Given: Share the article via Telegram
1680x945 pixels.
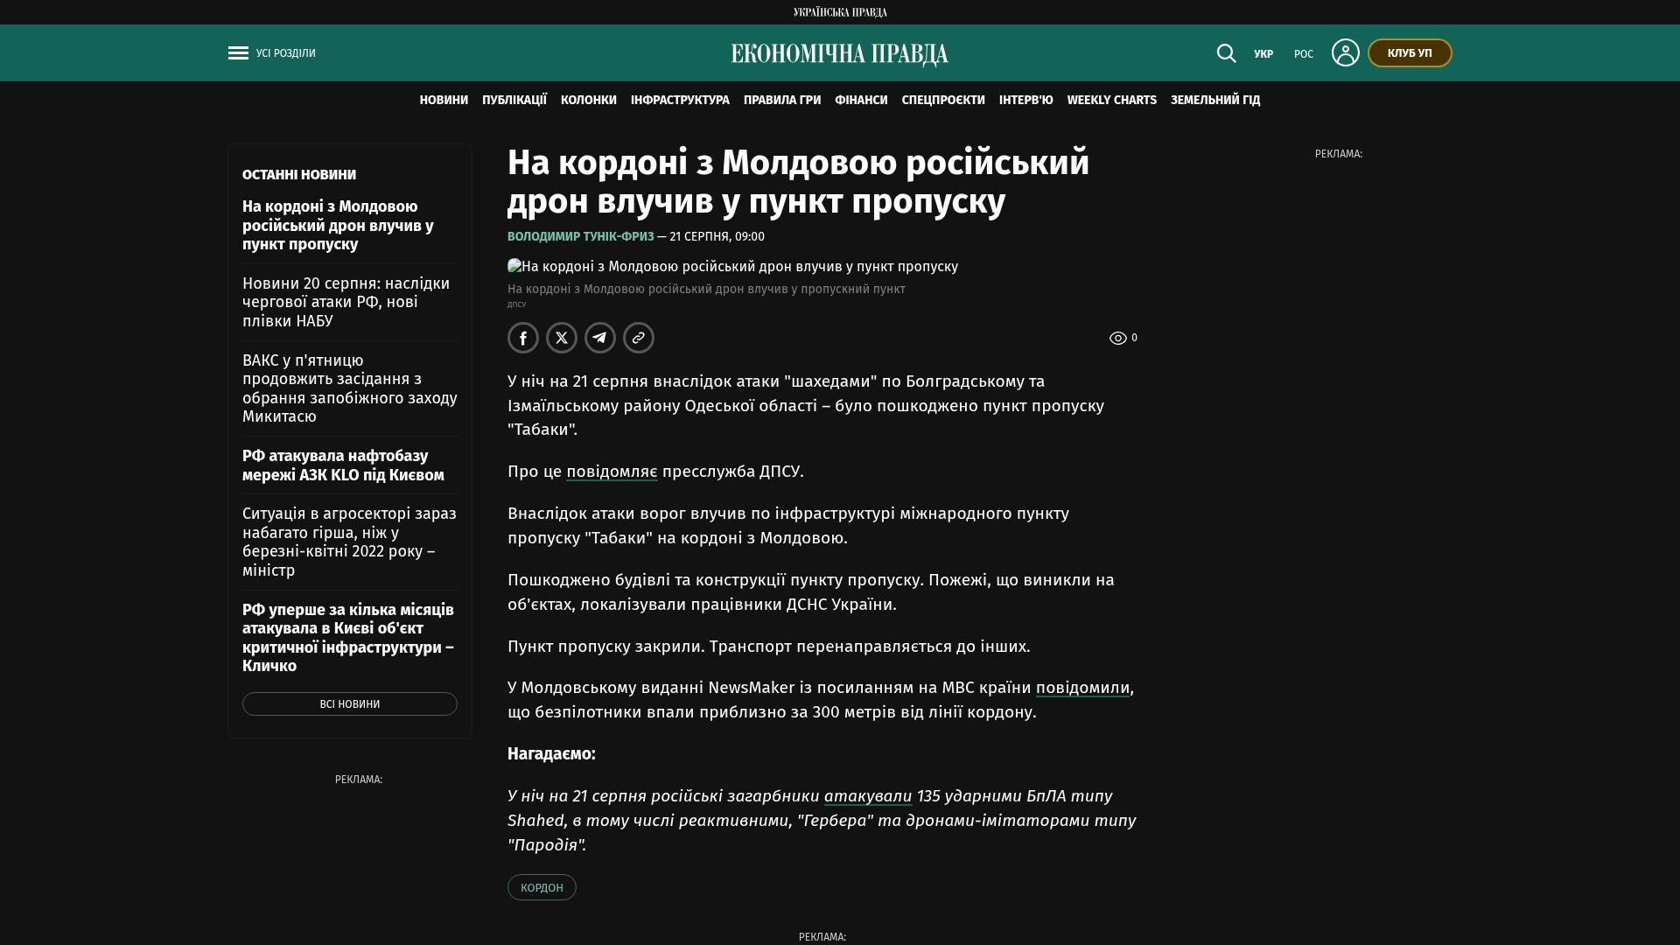Looking at the screenshot, I should 600,338.
